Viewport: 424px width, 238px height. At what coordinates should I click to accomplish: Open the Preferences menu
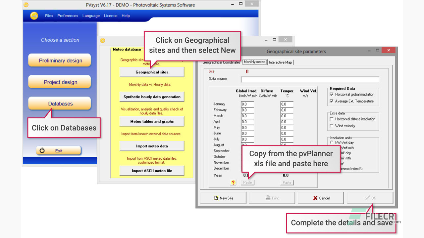click(68, 16)
